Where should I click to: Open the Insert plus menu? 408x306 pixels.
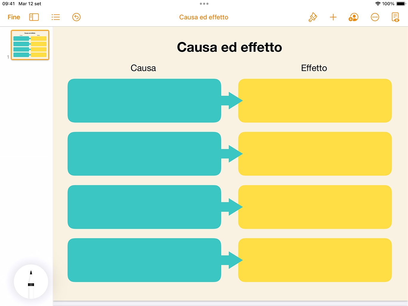coord(333,17)
